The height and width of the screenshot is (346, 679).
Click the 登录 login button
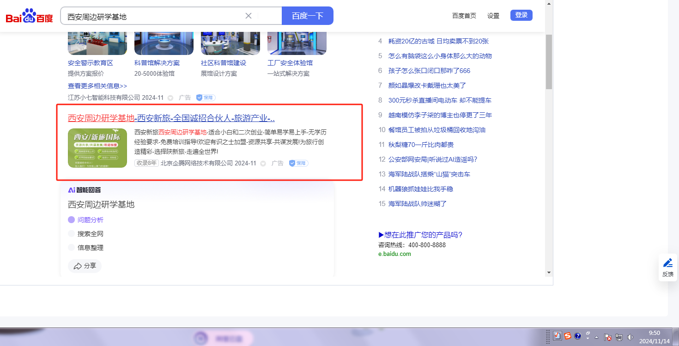pyautogui.click(x=521, y=15)
